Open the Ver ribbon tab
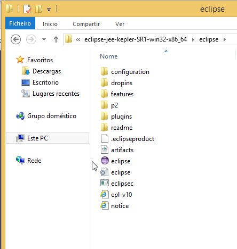 (120, 24)
